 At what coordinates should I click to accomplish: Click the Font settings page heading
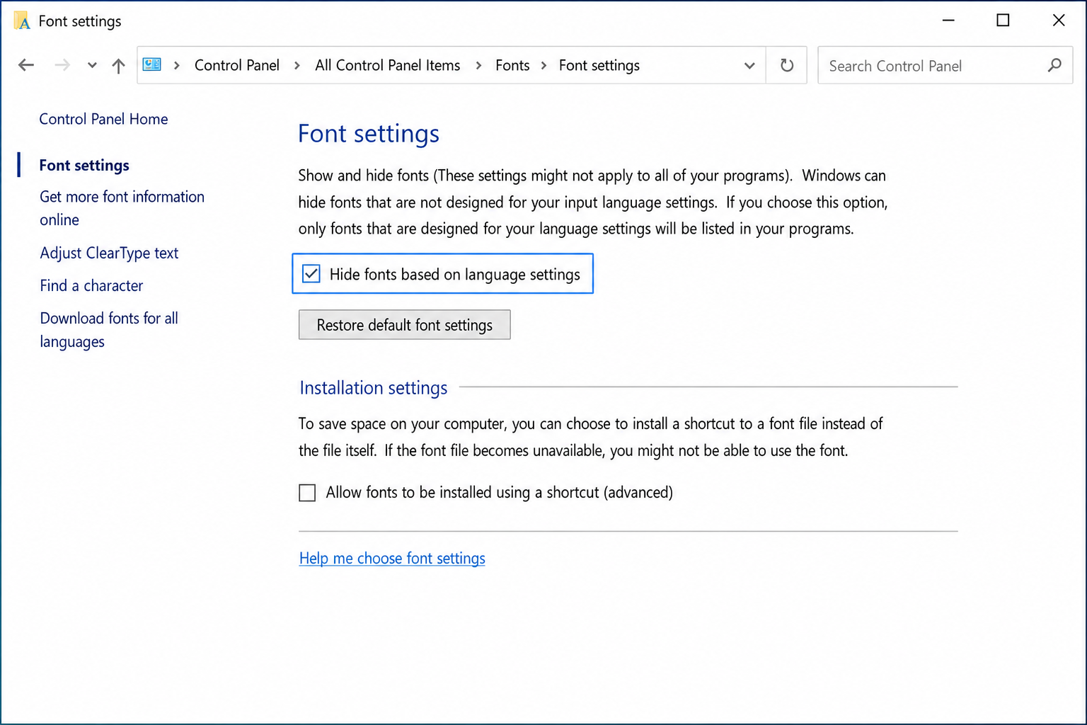point(369,133)
